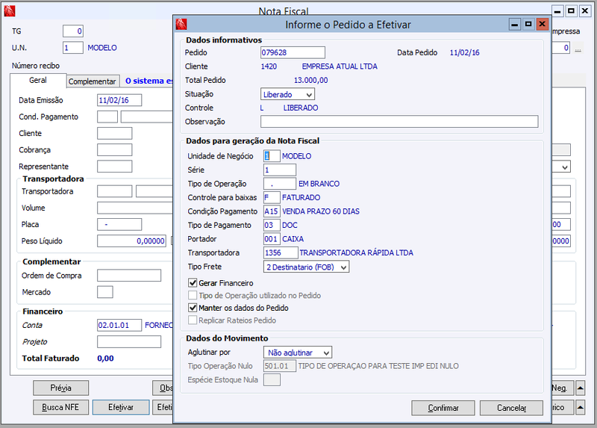Click the Representante field

tap(115, 167)
